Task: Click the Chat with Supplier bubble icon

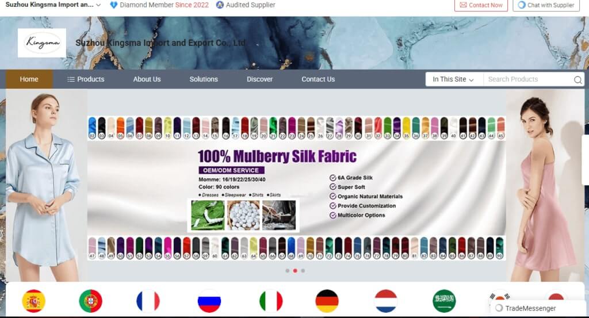Action: click(x=521, y=5)
